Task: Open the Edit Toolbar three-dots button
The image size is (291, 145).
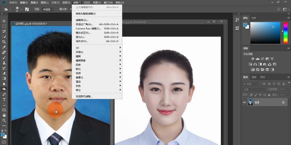Action: pyautogui.click(x=4, y=125)
